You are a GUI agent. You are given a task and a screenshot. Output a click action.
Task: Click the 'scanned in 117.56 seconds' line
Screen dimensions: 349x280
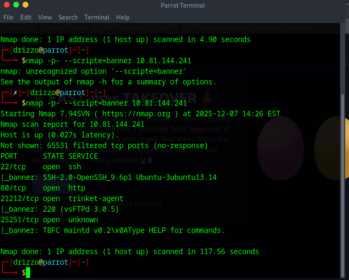(x=129, y=252)
